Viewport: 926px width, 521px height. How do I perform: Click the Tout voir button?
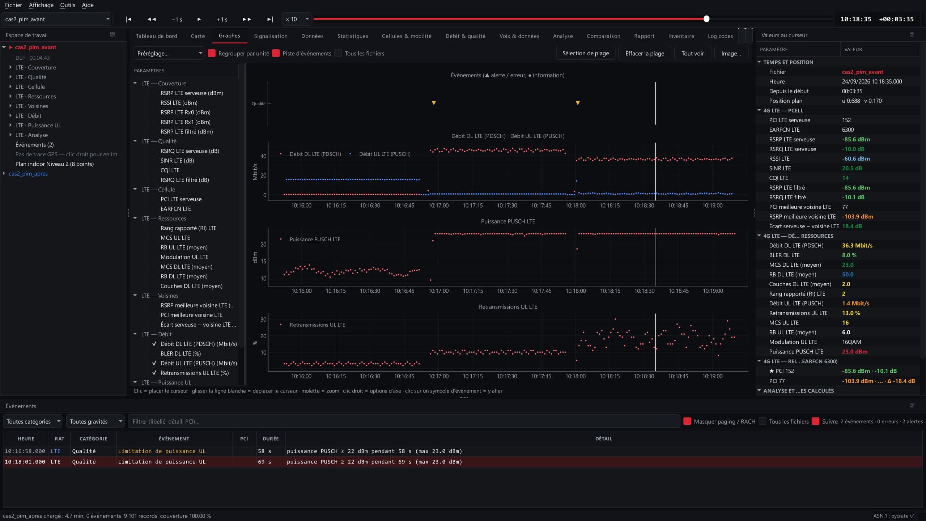(692, 53)
